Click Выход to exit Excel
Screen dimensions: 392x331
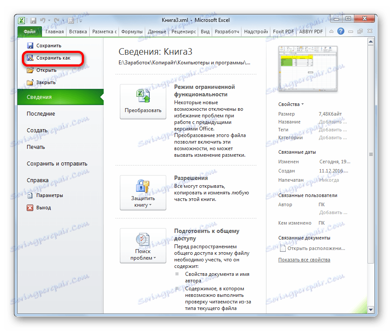click(39, 208)
